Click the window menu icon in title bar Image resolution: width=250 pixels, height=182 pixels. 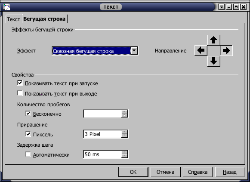pos(6,7)
